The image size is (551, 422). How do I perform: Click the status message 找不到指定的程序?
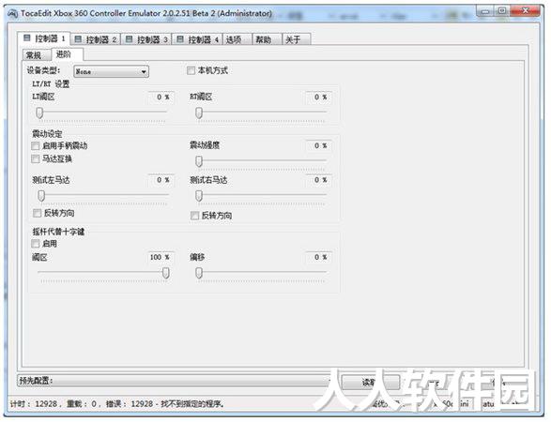[x=192, y=404]
